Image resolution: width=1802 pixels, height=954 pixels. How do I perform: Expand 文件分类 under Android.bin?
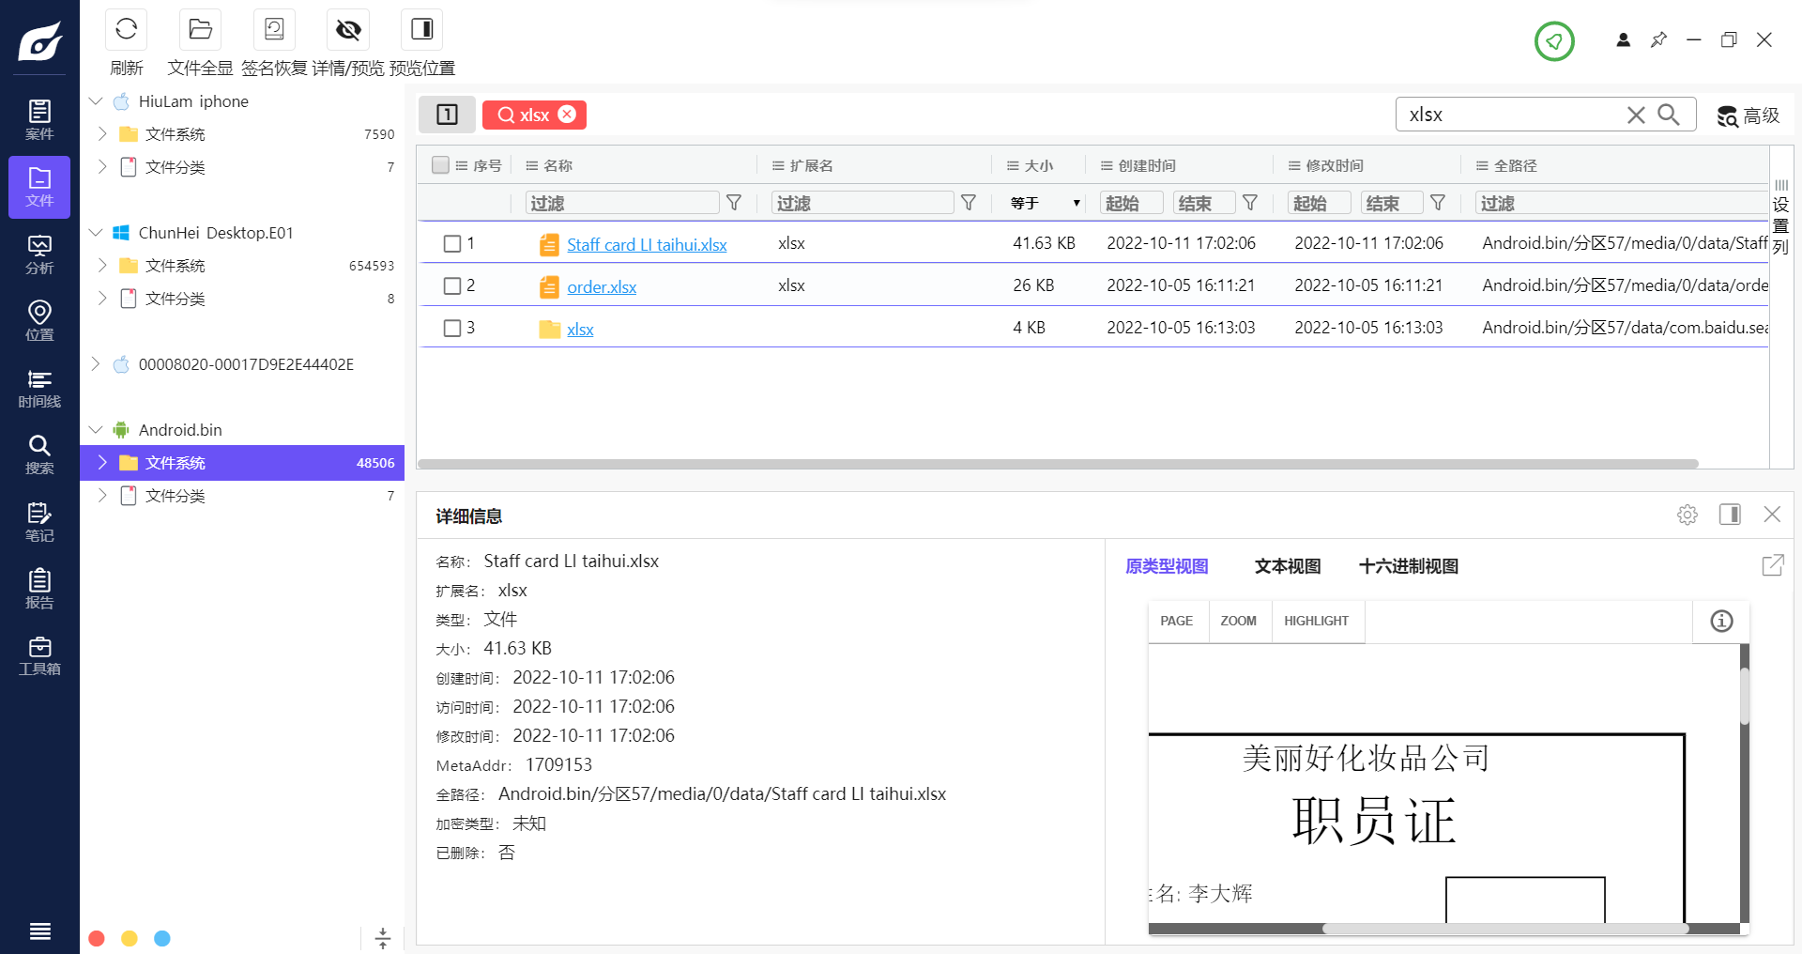(x=102, y=495)
